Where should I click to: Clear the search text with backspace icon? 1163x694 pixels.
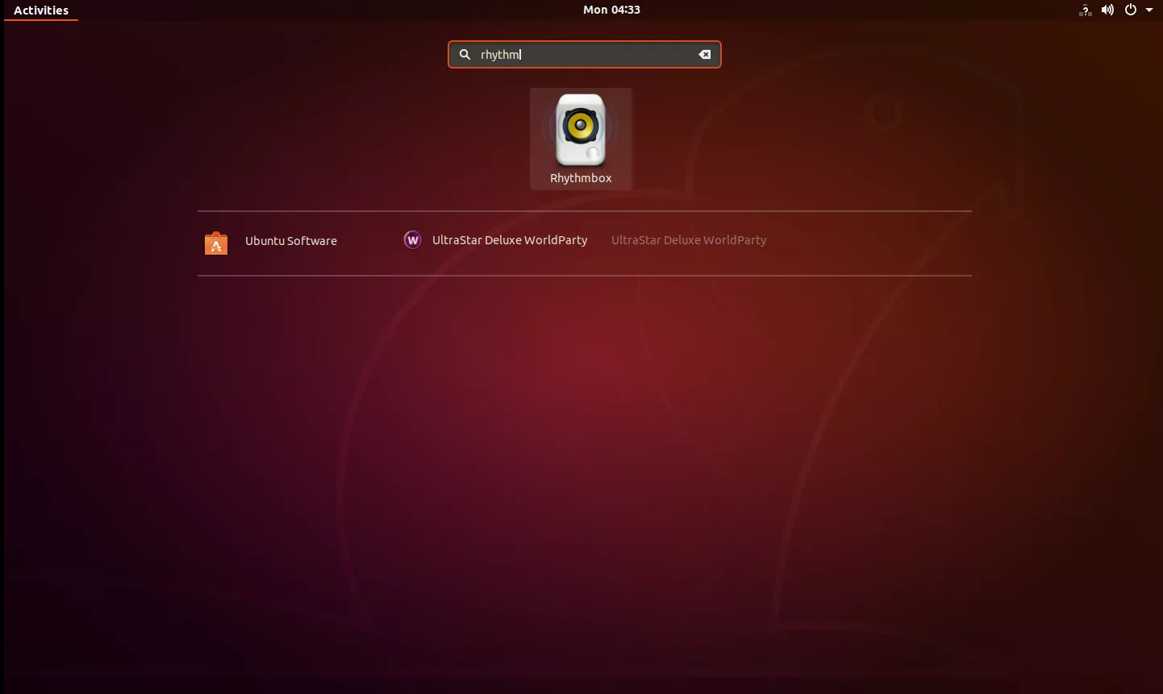tap(705, 55)
